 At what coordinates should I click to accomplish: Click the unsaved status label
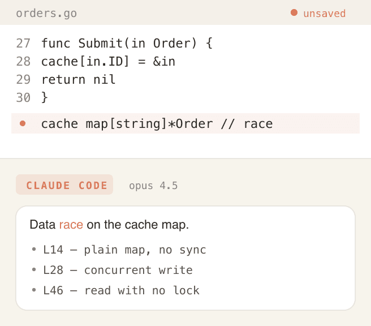(325, 13)
